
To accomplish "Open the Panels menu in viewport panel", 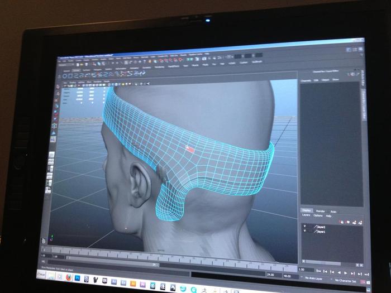I will (x=107, y=81).
